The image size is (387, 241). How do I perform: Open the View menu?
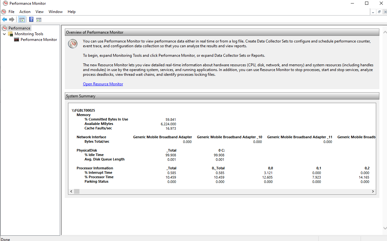[40, 12]
